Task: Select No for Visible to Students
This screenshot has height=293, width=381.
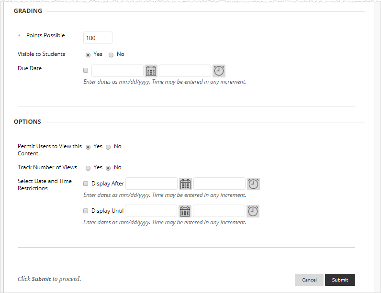Action: pyautogui.click(x=111, y=54)
